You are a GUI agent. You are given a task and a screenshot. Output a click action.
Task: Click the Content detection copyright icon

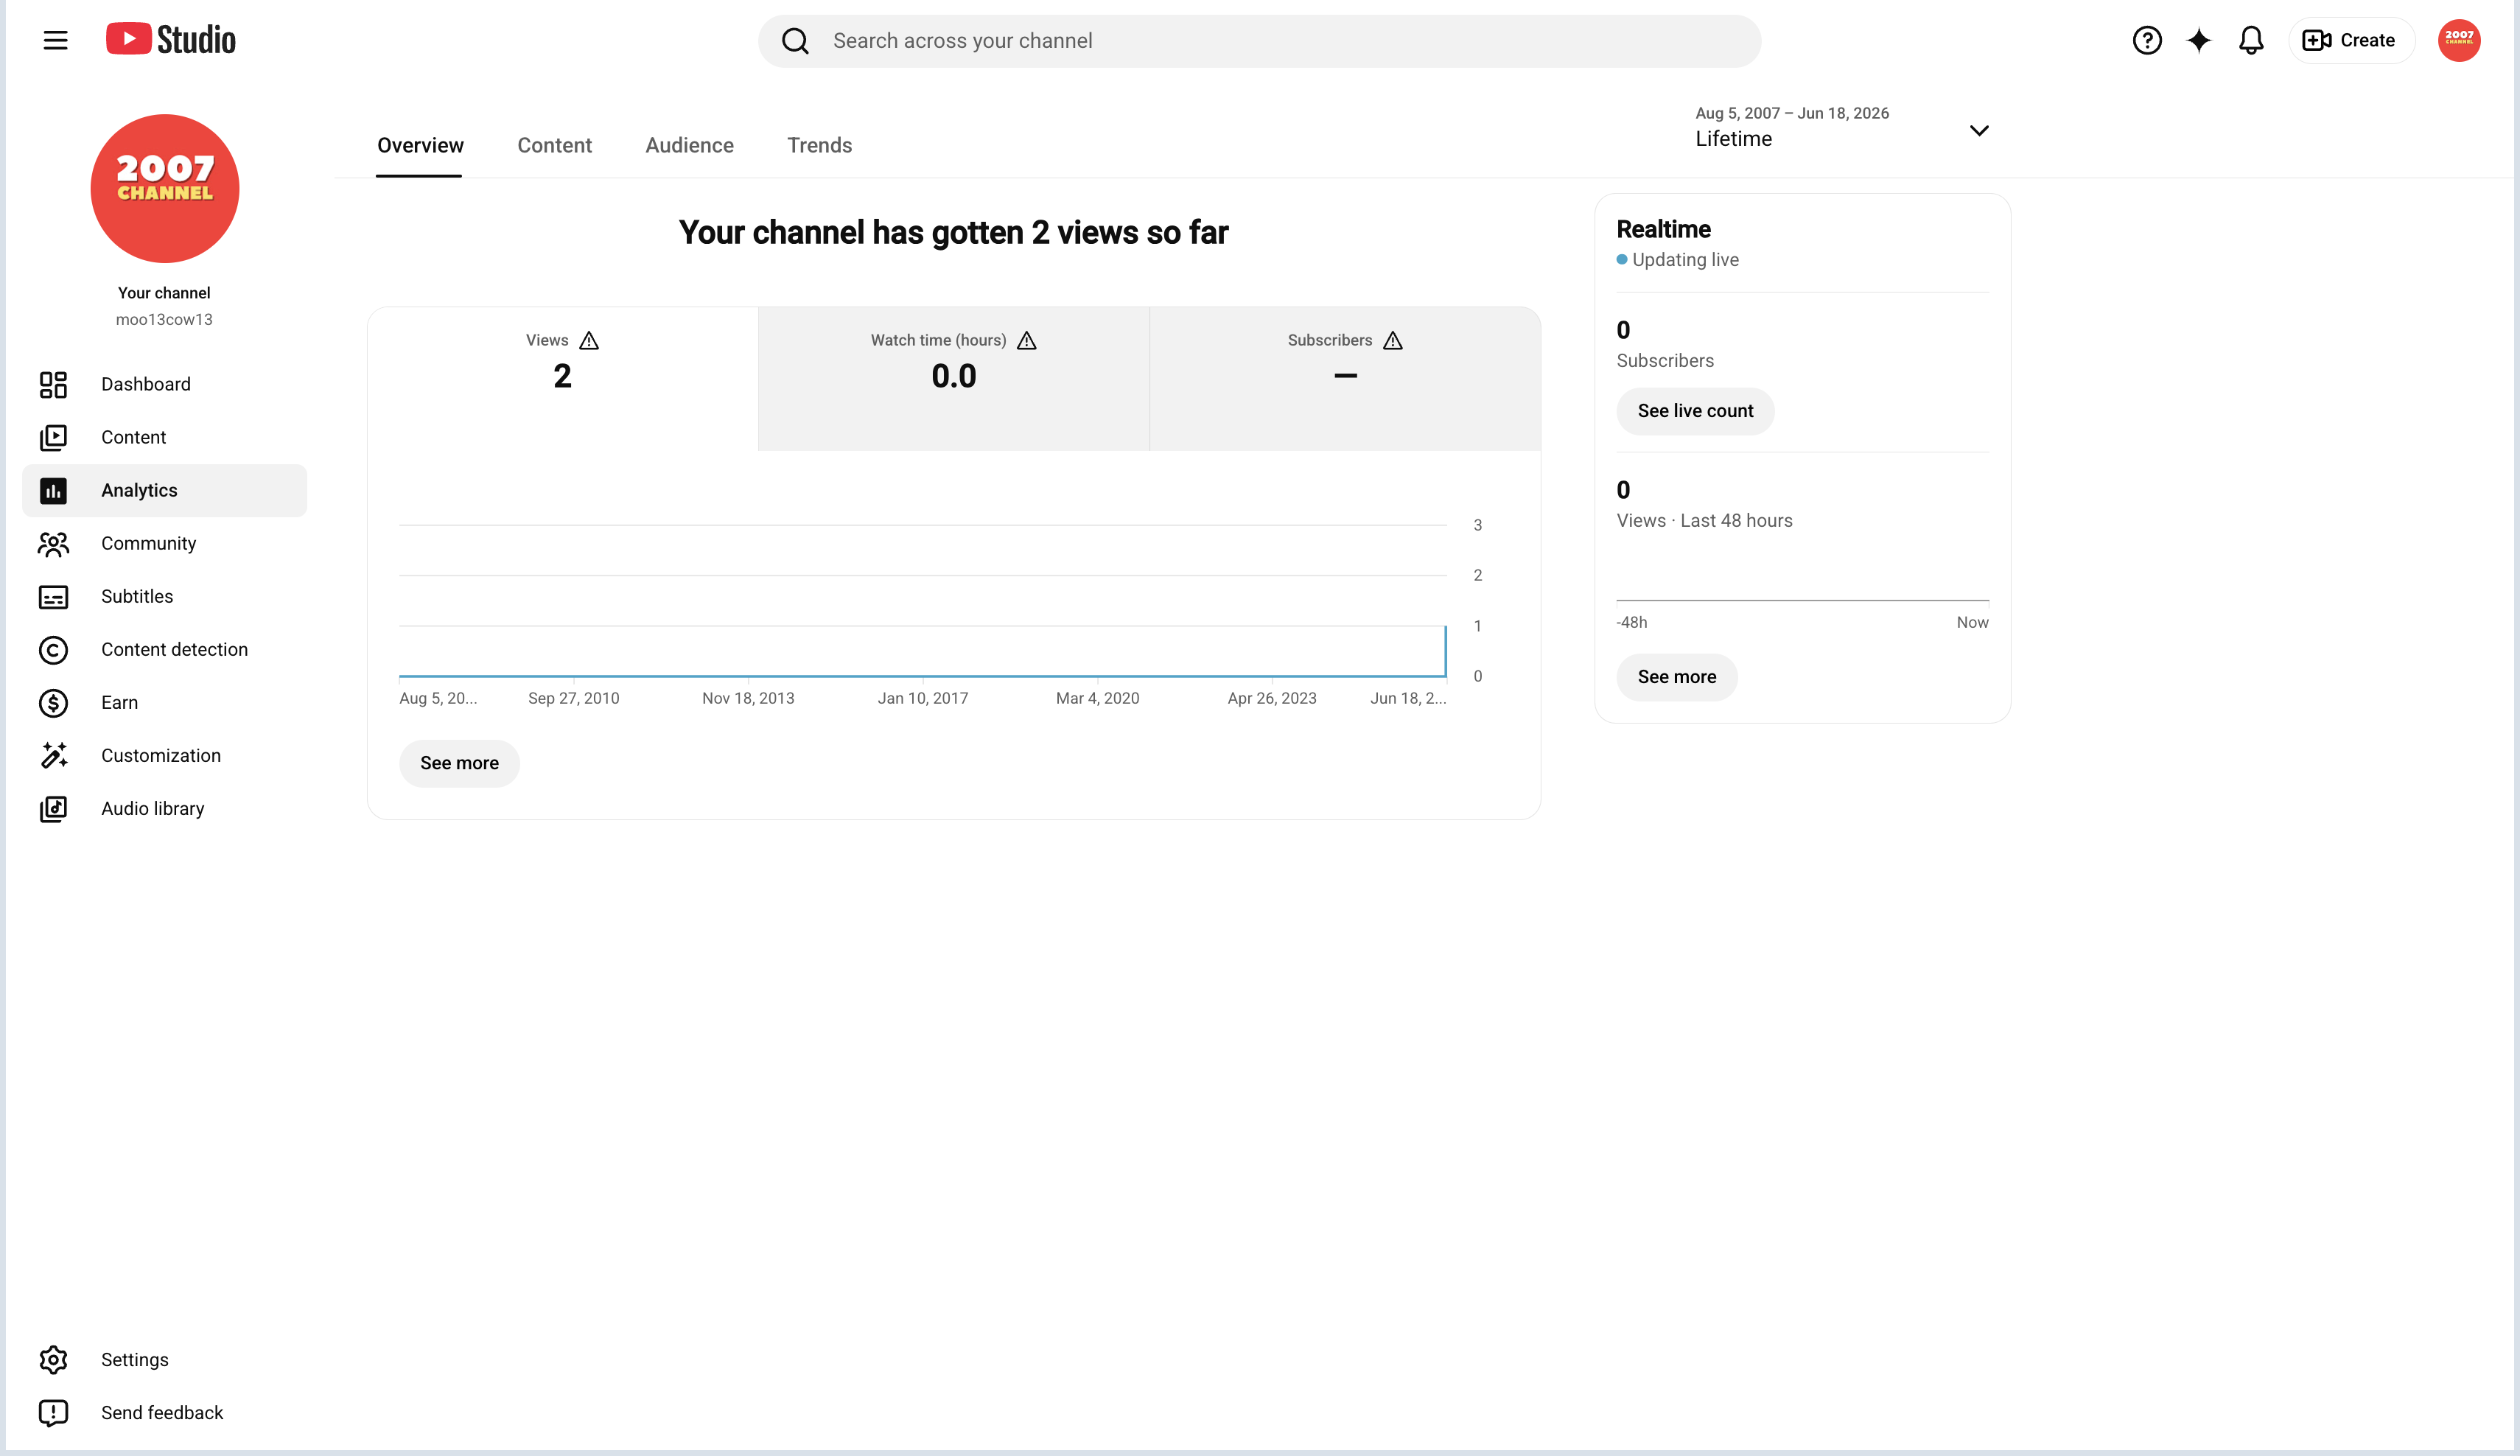pyautogui.click(x=53, y=650)
